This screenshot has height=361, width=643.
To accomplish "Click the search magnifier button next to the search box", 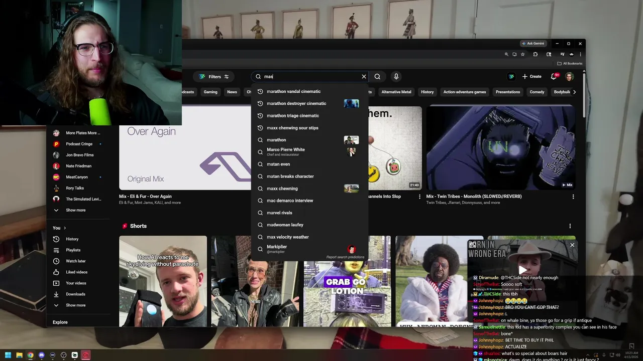I will 377,77.
